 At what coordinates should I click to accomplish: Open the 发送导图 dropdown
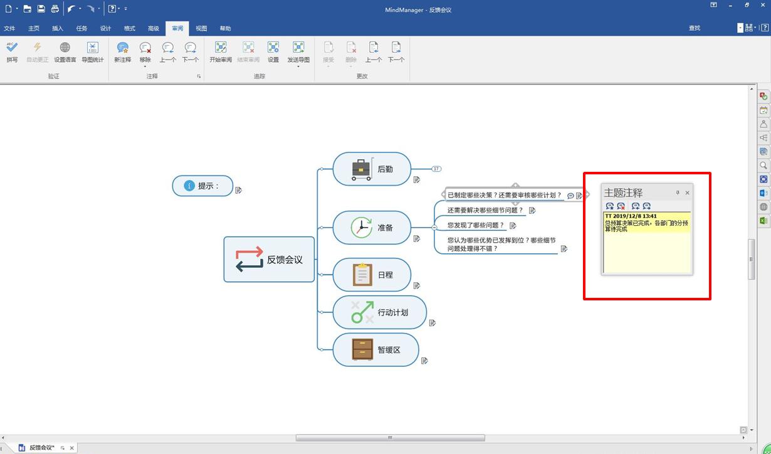point(298,66)
